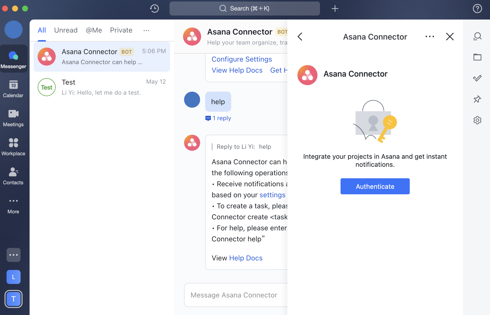490x315 pixels.
Task: Open the Help Docs link at message bottom
Action: (246, 258)
